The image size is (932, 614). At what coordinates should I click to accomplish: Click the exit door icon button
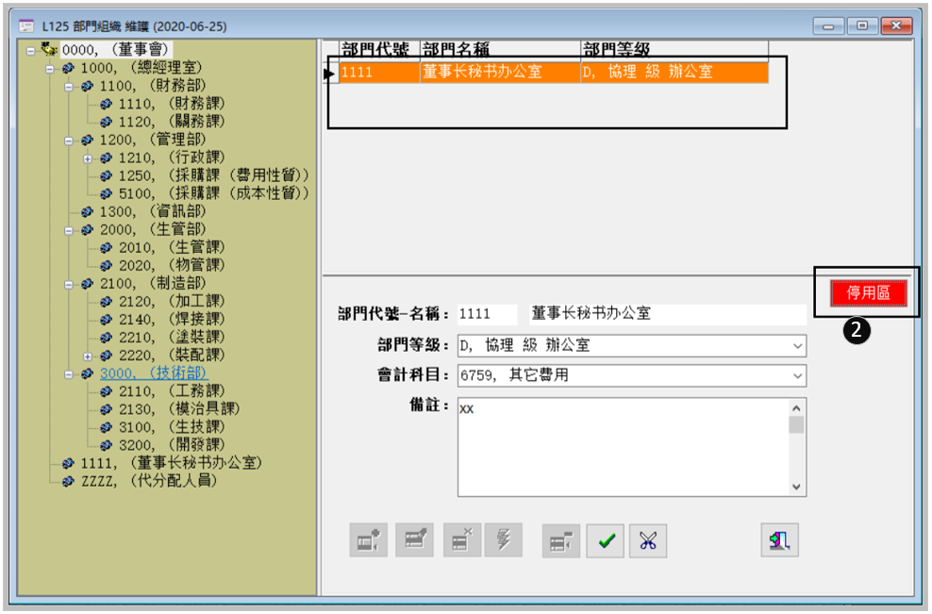pyautogui.click(x=779, y=540)
